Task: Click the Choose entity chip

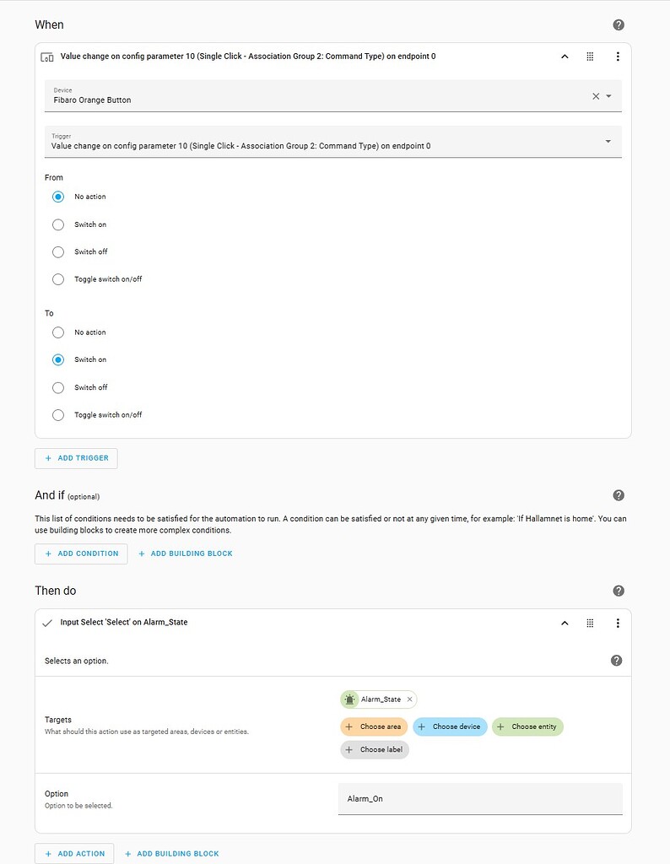Action: 527,726
